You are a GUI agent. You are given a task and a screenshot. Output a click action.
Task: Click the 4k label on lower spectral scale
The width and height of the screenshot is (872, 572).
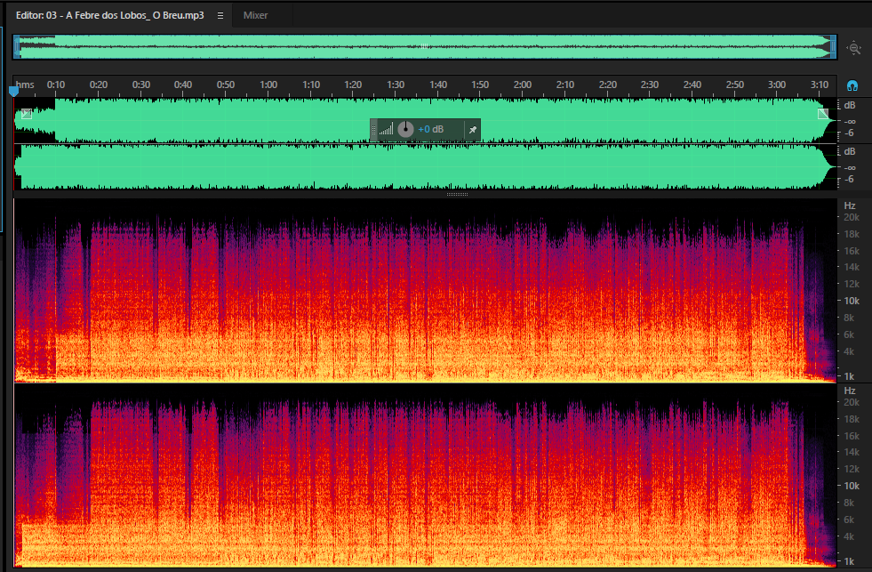tap(849, 536)
